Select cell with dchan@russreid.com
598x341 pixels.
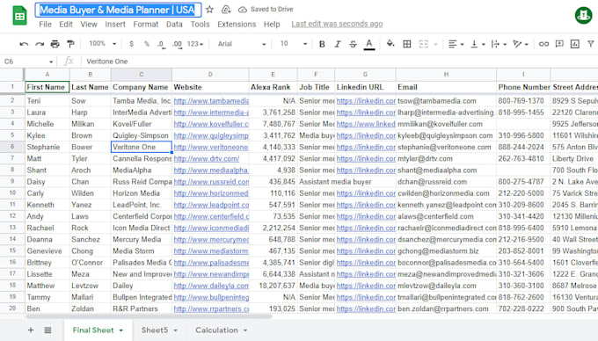click(446, 182)
